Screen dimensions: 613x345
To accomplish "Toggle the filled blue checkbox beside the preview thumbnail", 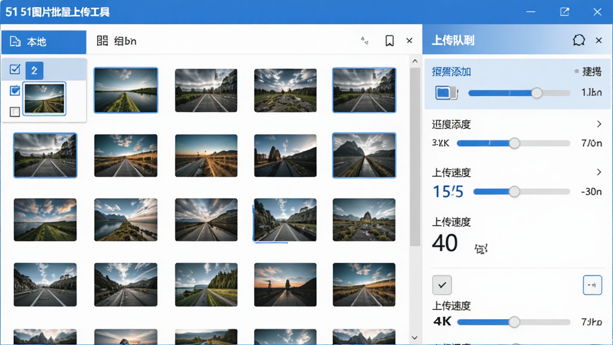I will coord(15,91).
